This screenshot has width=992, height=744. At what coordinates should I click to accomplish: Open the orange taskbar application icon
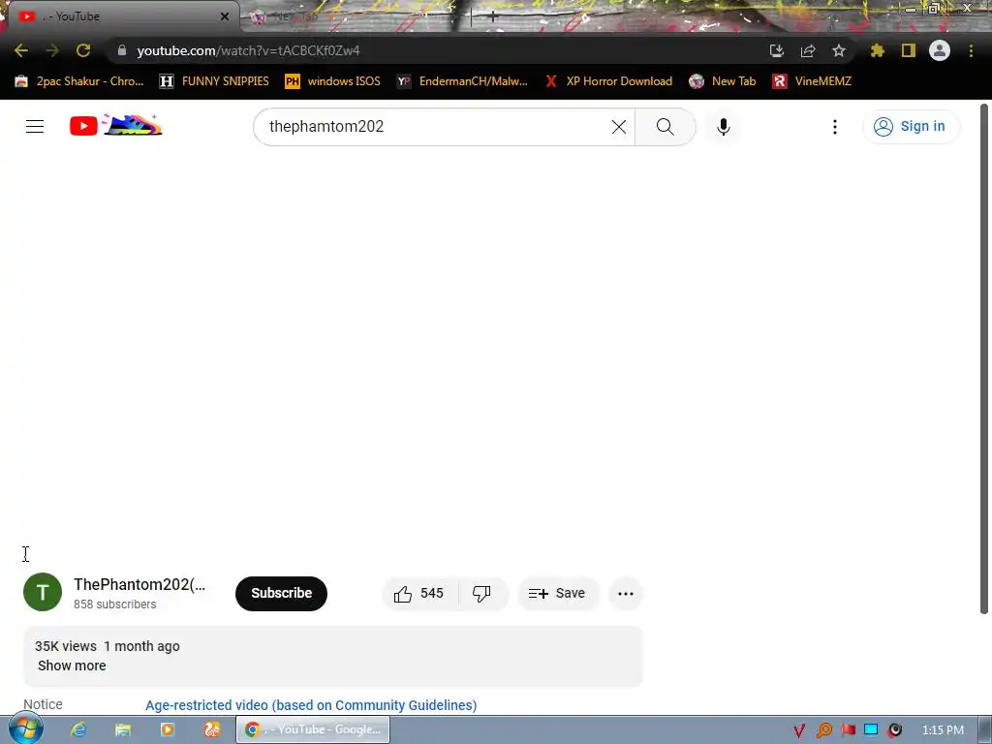(x=212, y=729)
